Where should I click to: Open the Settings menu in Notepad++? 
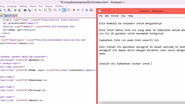click(x=23, y=6)
